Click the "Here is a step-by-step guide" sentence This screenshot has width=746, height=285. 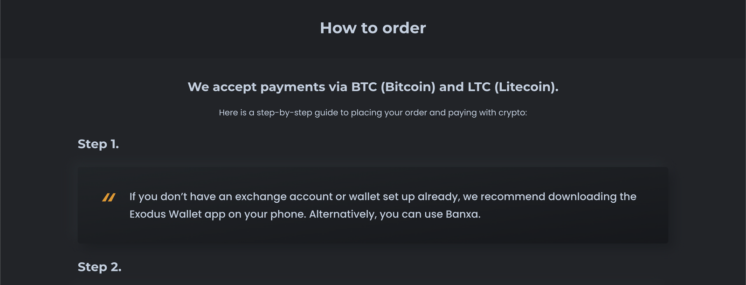pyautogui.click(x=373, y=113)
